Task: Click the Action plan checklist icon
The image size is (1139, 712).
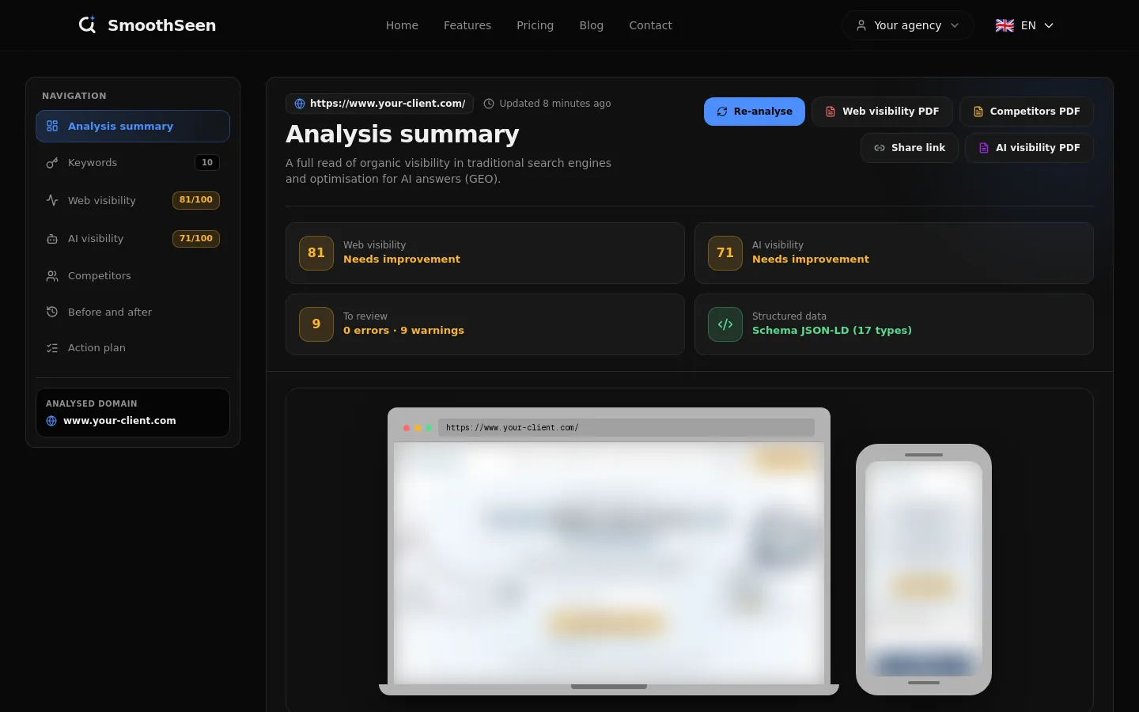Action: click(52, 348)
